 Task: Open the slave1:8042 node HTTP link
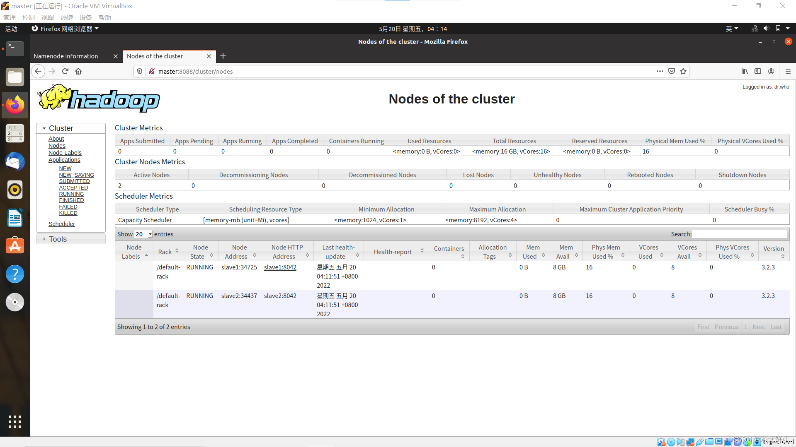click(280, 267)
